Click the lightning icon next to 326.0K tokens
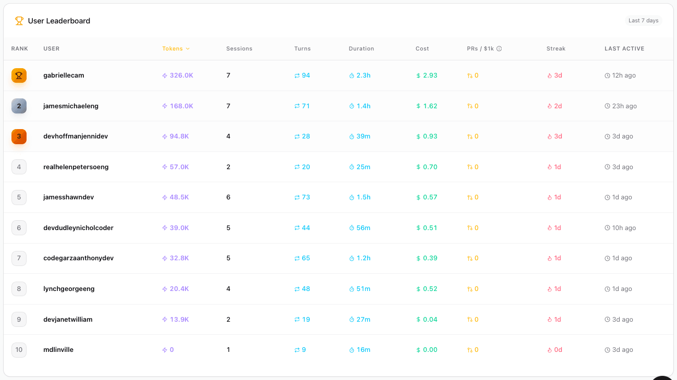677x380 pixels. (165, 75)
